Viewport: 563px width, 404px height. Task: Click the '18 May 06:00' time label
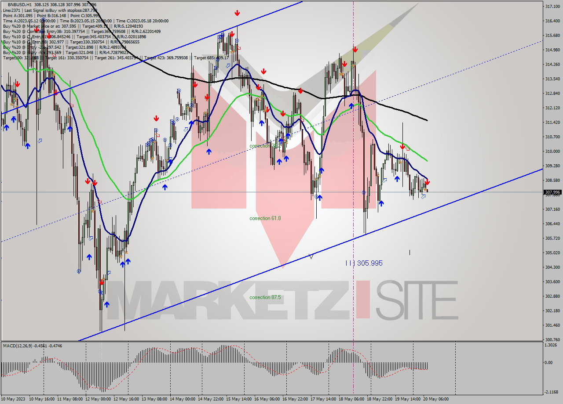point(351,399)
